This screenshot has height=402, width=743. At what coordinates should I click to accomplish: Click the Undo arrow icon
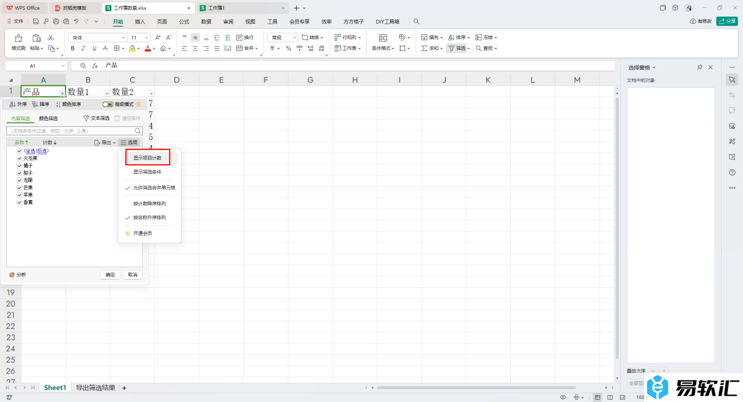pos(76,21)
